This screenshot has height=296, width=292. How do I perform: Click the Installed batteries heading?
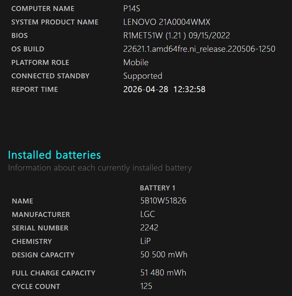pos(54,155)
